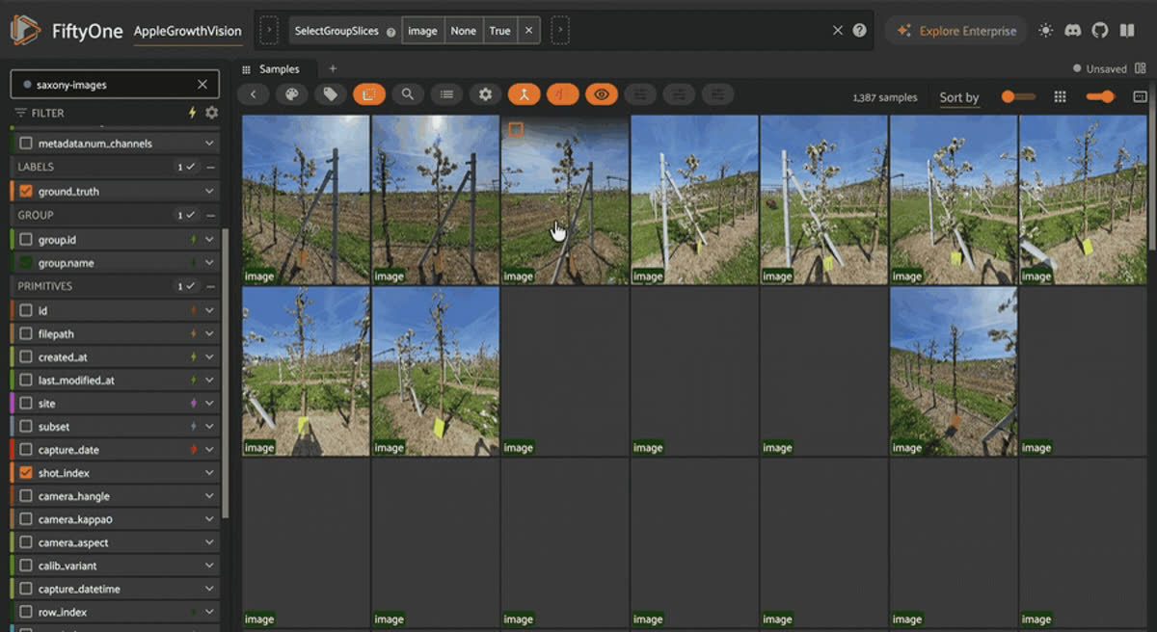Edit the 'image' stage parameter
This screenshot has height=632, width=1157.
pyautogui.click(x=422, y=31)
